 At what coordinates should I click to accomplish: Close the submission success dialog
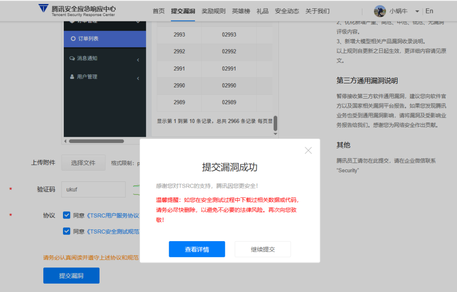tap(308, 150)
